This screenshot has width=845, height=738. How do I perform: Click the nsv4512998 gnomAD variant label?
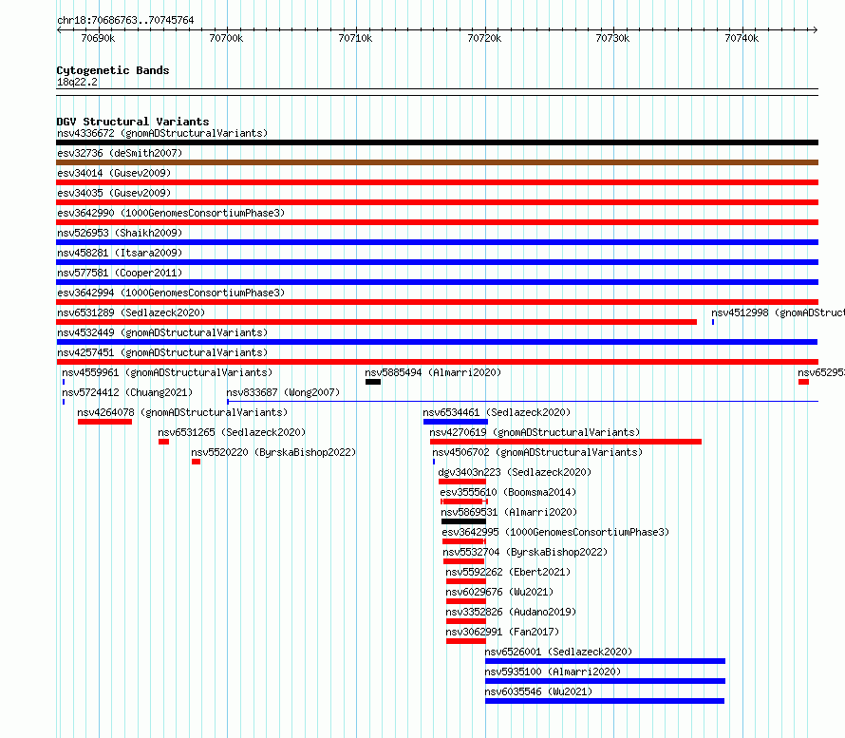point(778,312)
